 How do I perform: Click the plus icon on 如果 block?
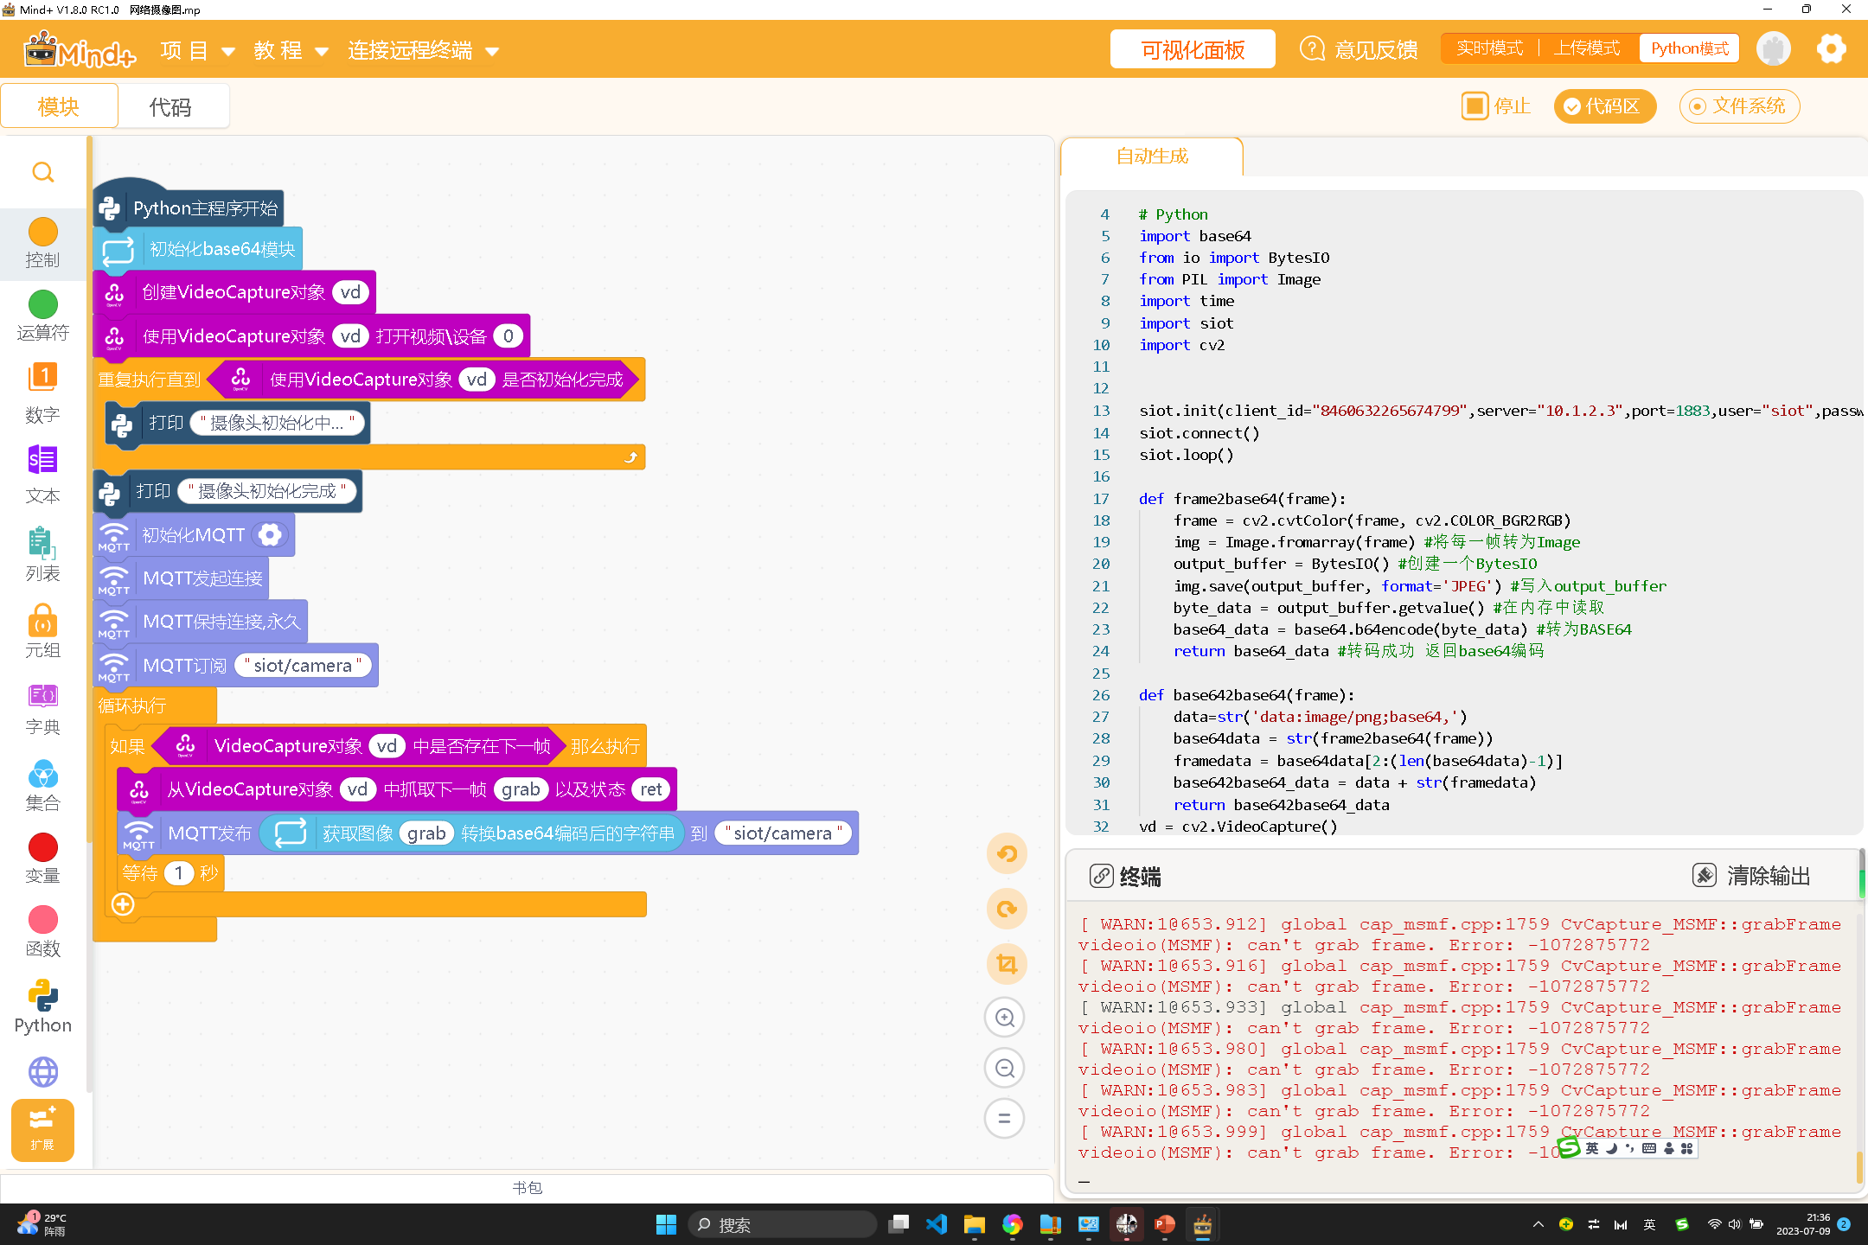(124, 904)
